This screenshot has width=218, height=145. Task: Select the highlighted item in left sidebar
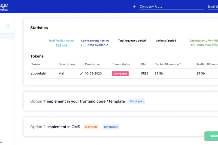pos(7,36)
